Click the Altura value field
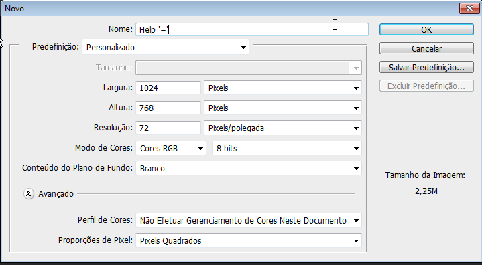Screen dimensions: 482x265 [x=168, y=108]
